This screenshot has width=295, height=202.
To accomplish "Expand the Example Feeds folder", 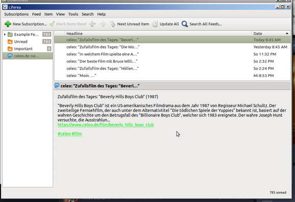I will tap(5, 35).
